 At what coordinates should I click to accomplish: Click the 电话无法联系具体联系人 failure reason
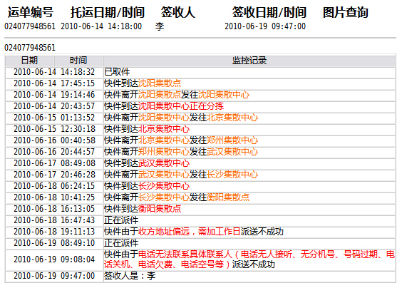click(185, 254)
